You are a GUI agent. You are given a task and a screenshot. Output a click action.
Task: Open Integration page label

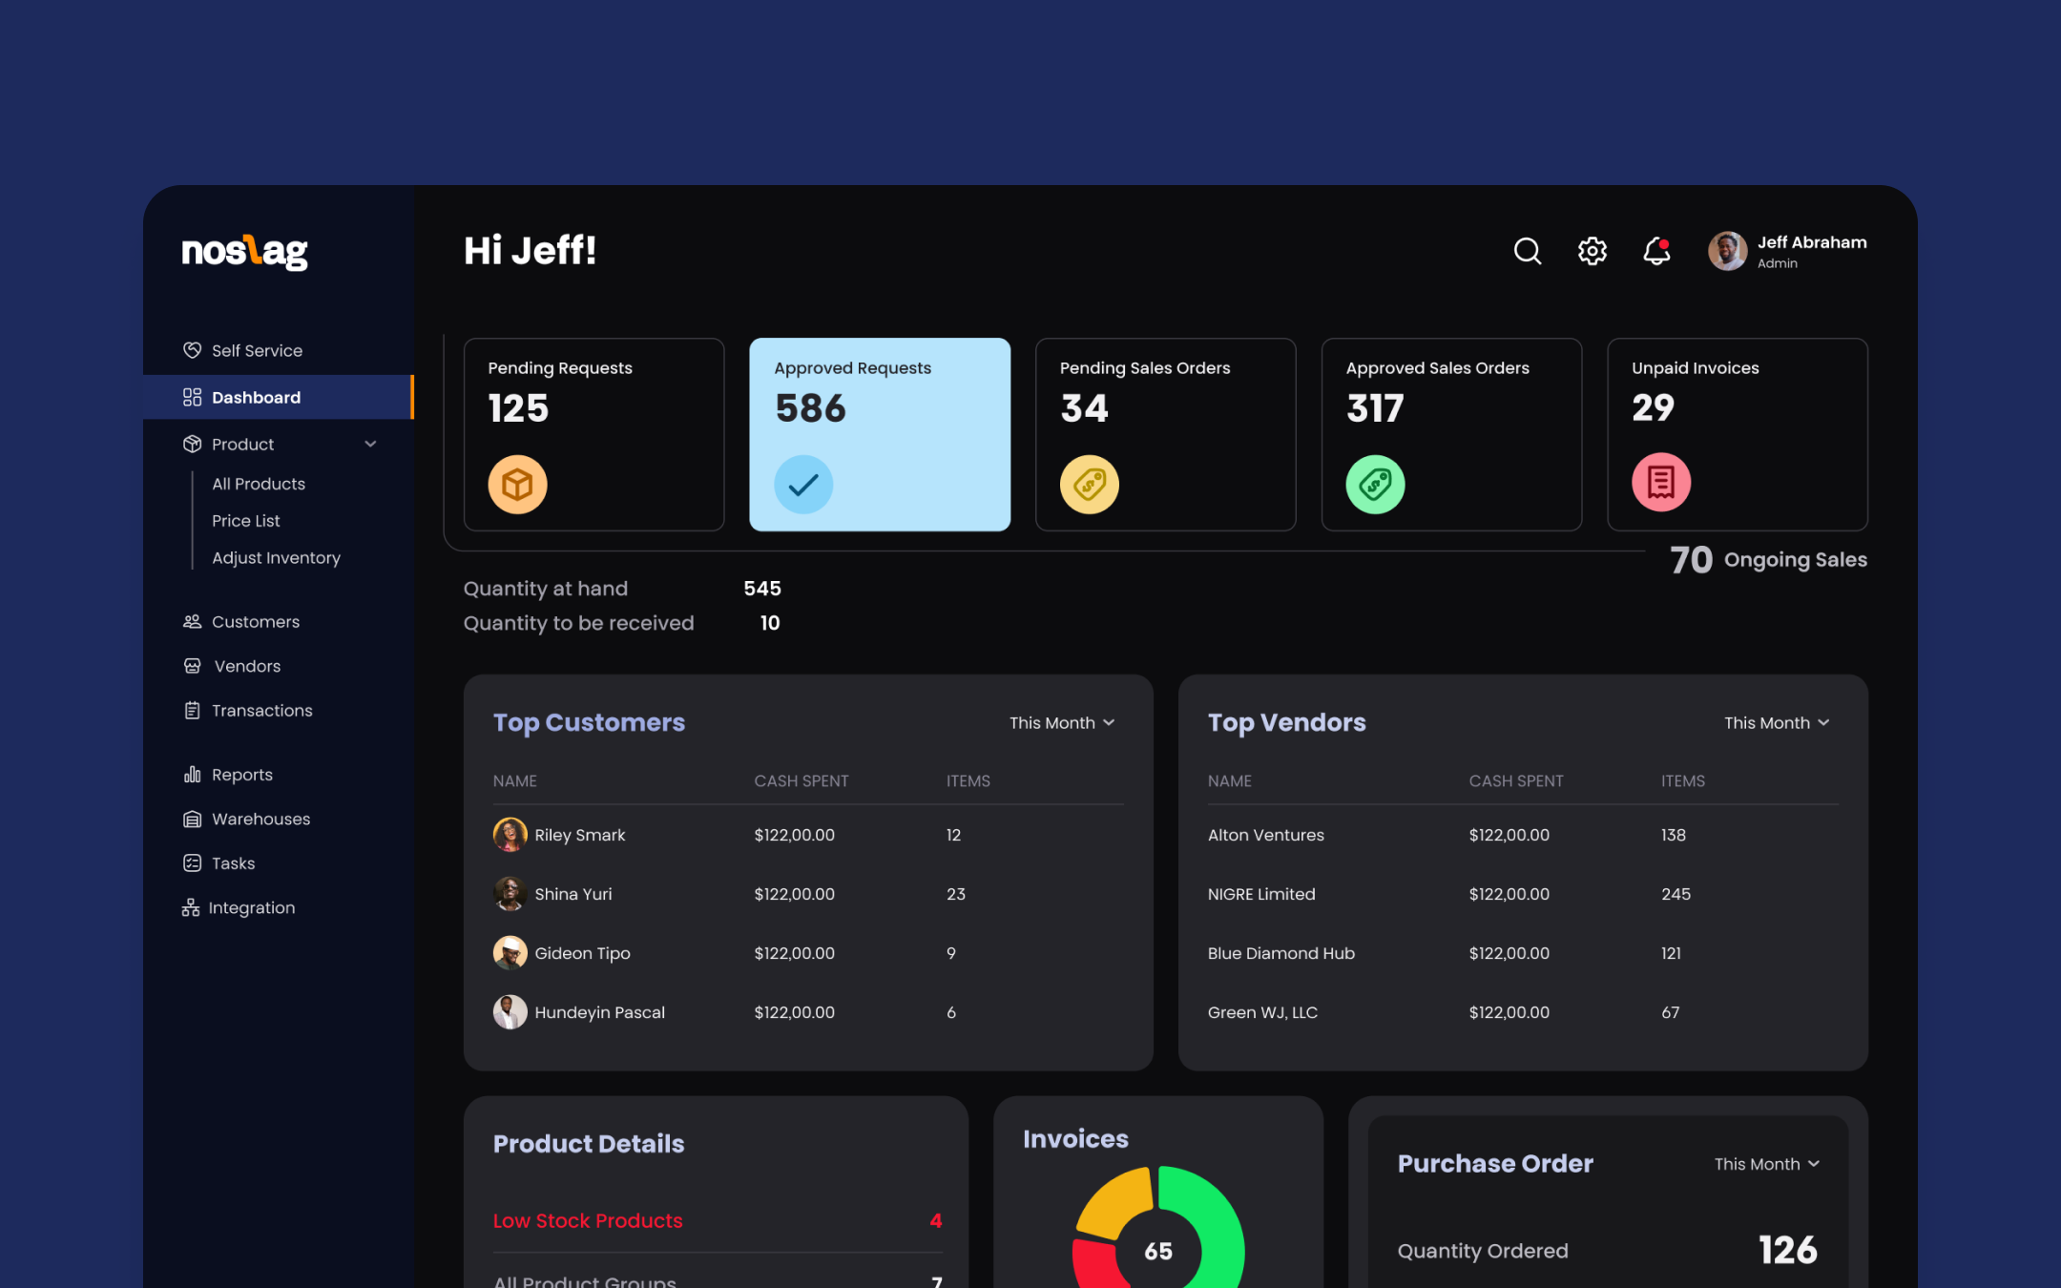pos(252,907)
